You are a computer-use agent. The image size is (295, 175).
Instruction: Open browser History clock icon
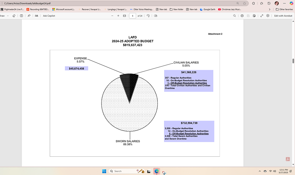pos(269,3)
